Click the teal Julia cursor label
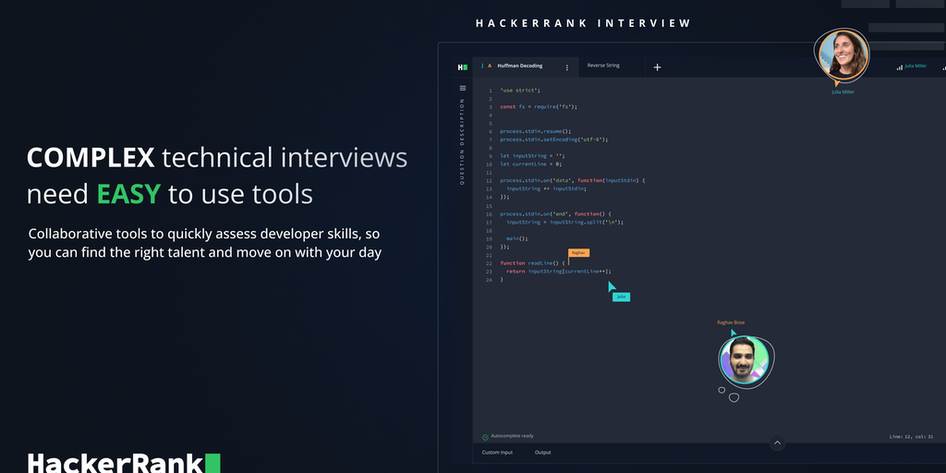Image resolution: width=946 pixels, height=473 pixels. tap(621, 297)
